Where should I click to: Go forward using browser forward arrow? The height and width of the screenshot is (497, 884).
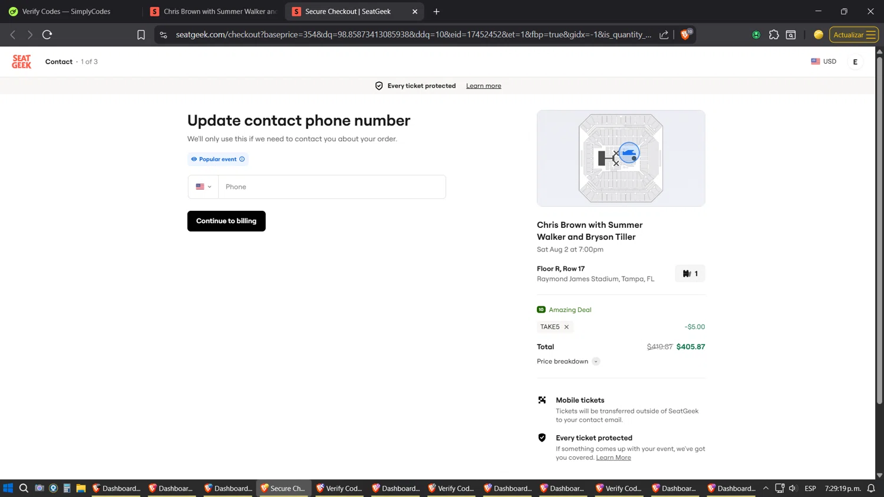(x=29, y=35)
